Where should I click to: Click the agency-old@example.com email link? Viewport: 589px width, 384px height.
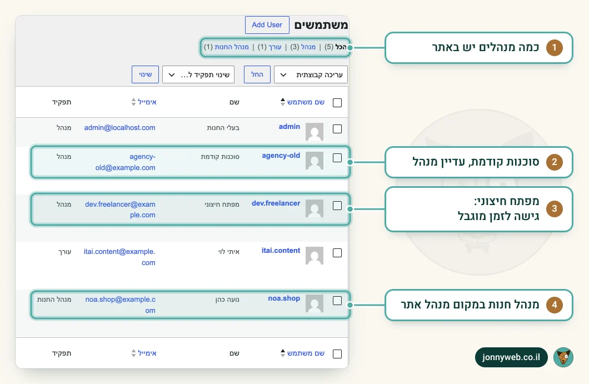[x=126, y=162]
